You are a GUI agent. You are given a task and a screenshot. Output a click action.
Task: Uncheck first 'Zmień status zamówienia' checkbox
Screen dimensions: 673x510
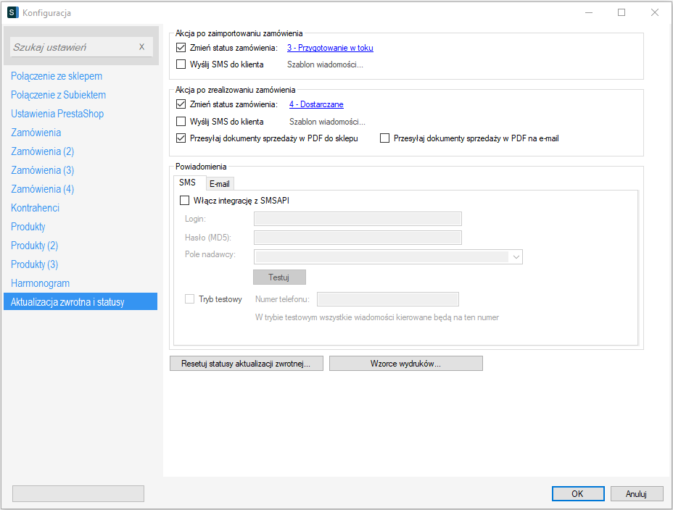point(181,48)
